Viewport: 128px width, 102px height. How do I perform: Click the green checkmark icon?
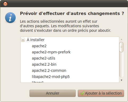click(82, 93)
